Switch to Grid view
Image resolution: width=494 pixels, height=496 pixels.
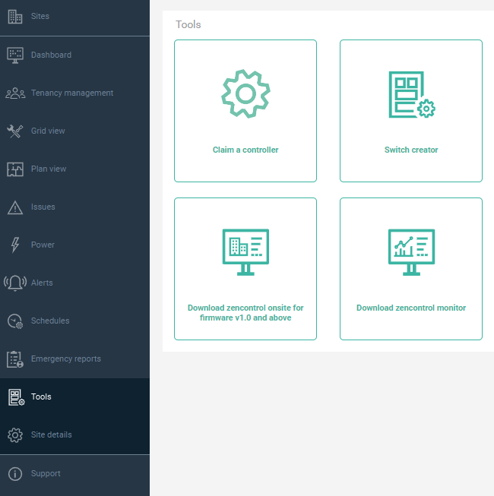point(74,131)
